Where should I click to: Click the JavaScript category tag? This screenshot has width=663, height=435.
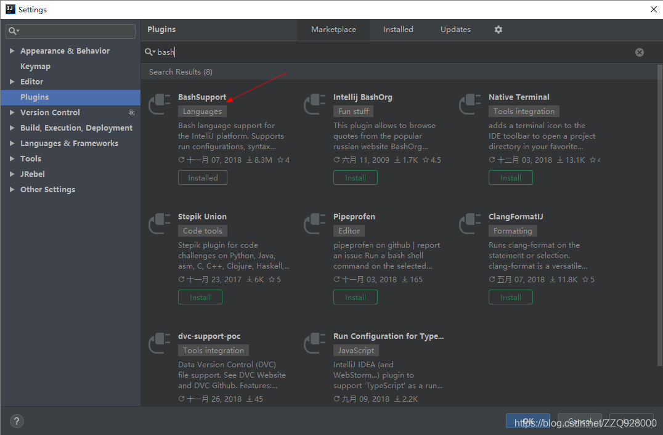tap(356, 351)
